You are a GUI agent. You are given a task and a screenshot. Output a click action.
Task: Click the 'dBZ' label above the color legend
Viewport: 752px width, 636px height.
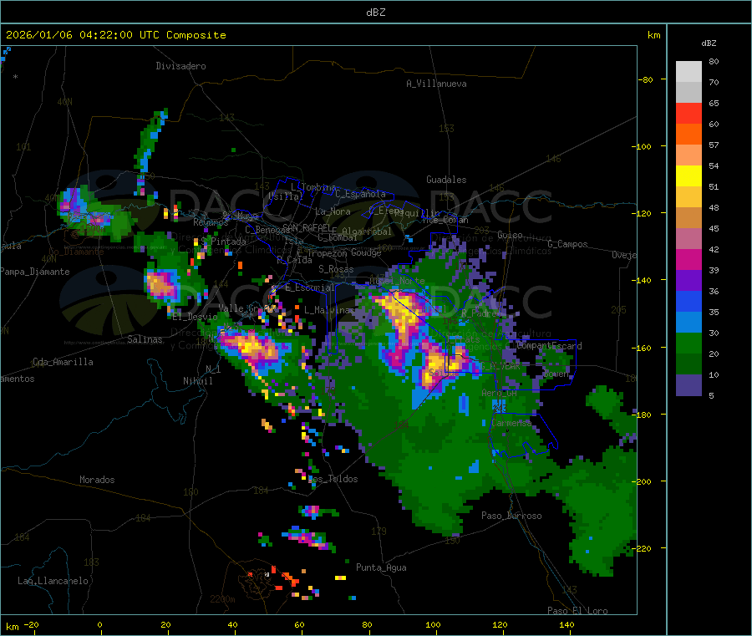[709, 43]
